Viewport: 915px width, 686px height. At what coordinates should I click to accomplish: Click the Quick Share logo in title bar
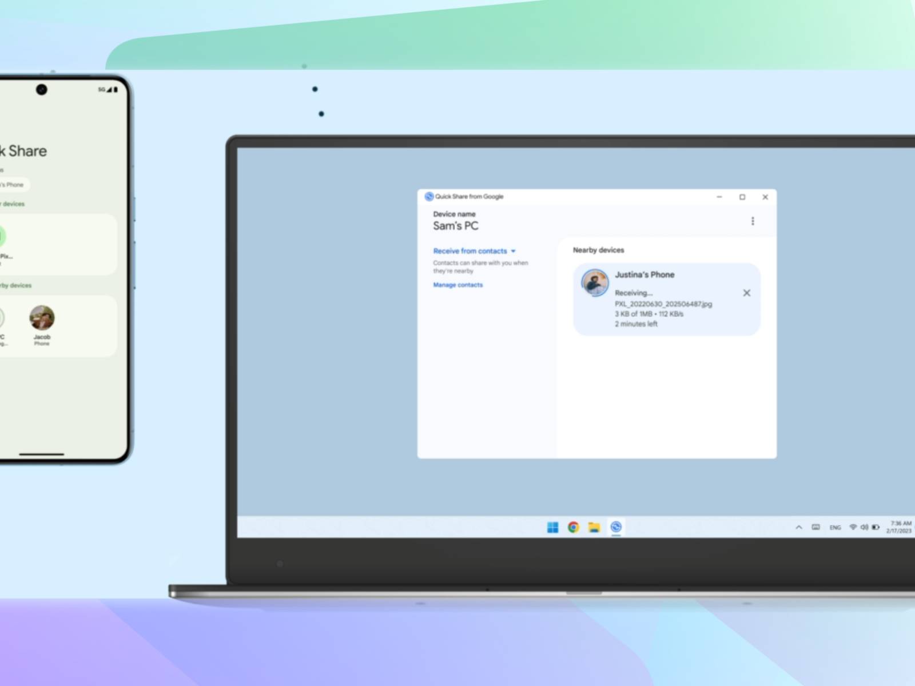429,197
